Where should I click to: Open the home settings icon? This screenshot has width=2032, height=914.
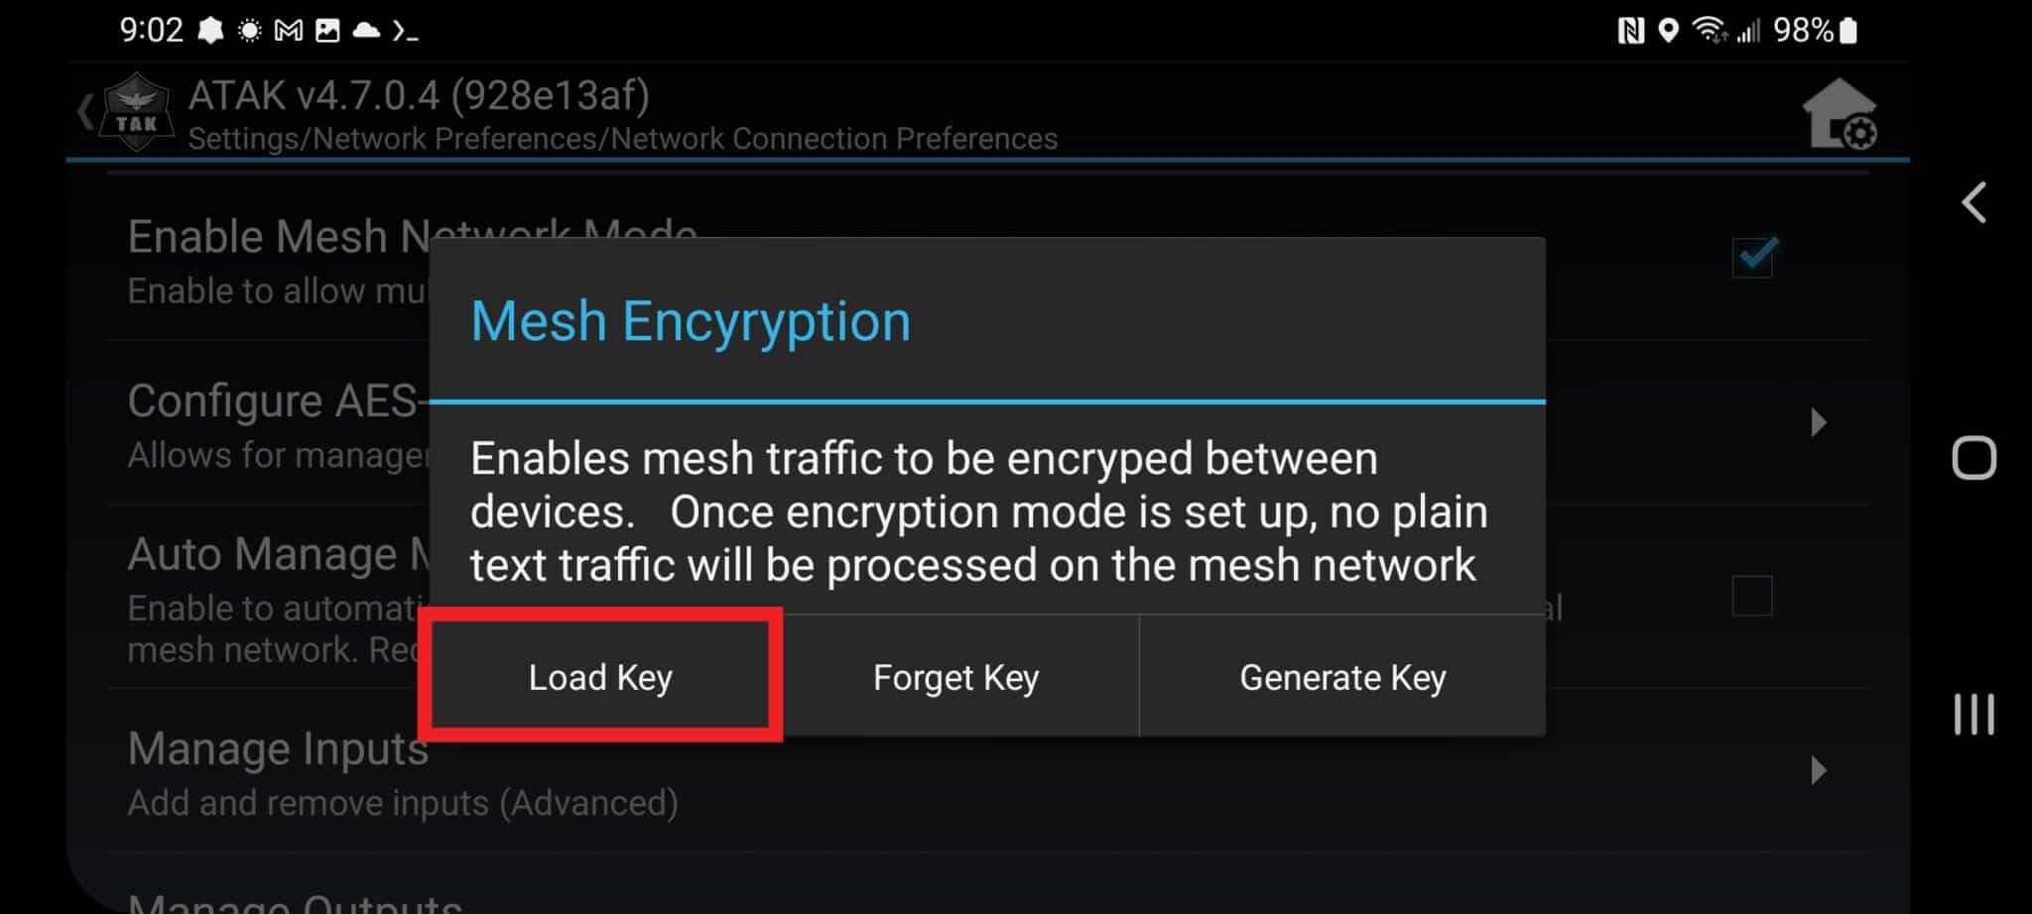[x=1839, y=114]
